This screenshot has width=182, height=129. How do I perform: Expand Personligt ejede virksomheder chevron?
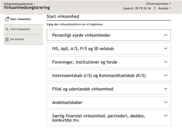pyautogui.click(x=166, y=35)
